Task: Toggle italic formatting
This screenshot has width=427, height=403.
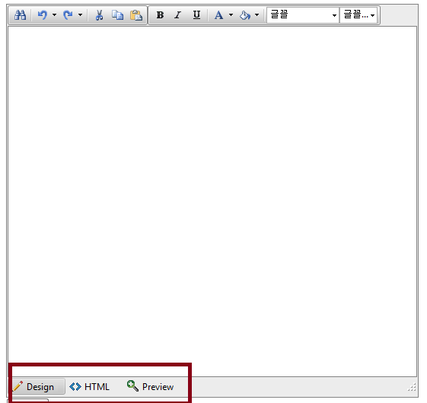Action: pos(178,15)
